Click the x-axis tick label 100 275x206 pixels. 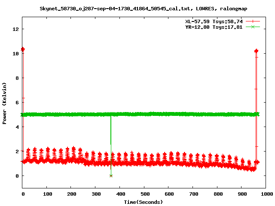coord(47,194)
